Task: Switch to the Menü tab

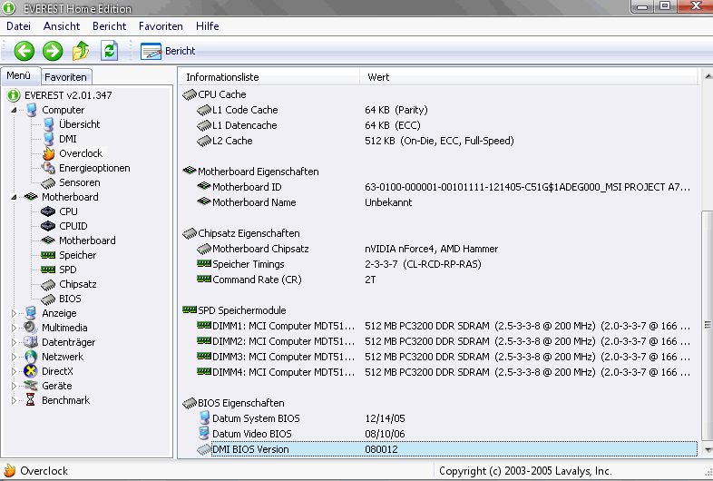Action: click(x=19, y=75)
